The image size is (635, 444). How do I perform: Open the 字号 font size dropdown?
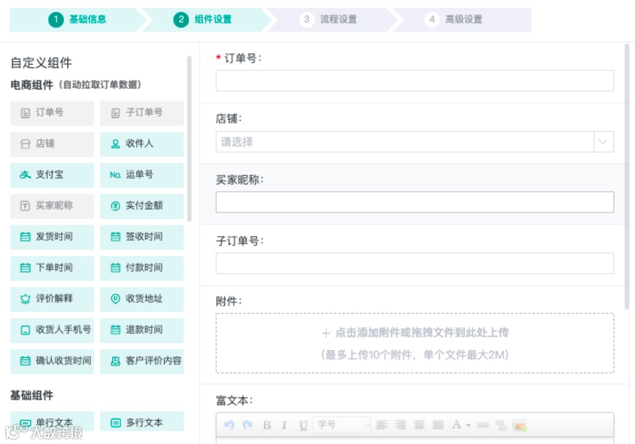tap(342, 425)
